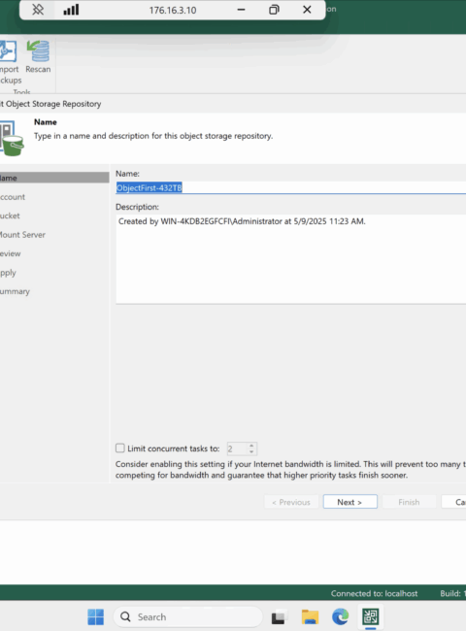This screenshot has width=466, height=631.
Task: Close the remote session 176.16.3.10
Action: click(x=307, y=10)
